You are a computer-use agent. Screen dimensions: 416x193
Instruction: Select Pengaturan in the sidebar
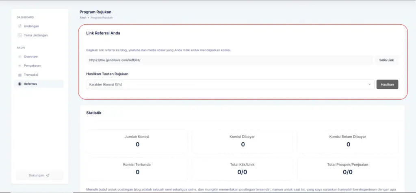(32, 66)
